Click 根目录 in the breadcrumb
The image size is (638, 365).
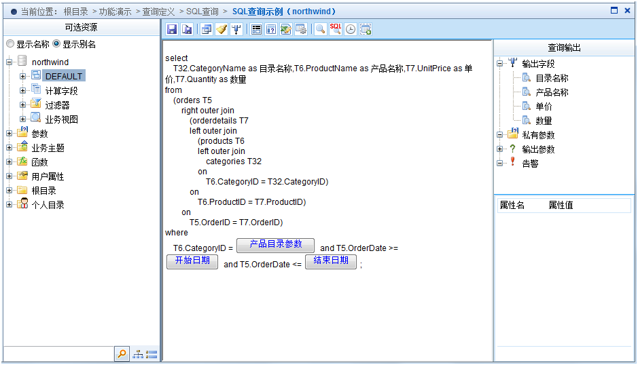point(76,12)
